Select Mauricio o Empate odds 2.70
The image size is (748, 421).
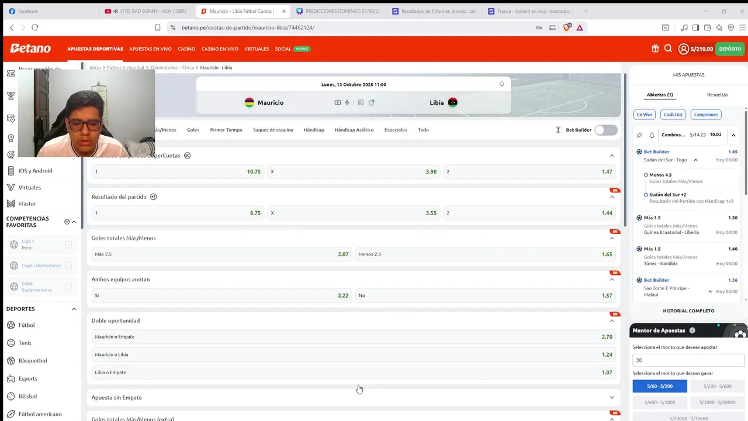[354, 337]
